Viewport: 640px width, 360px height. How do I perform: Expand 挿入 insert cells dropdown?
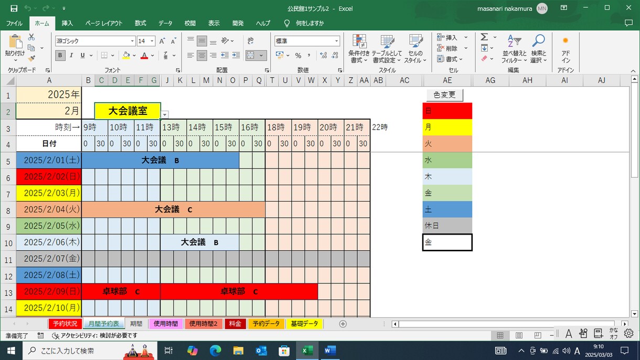[466, 37]
